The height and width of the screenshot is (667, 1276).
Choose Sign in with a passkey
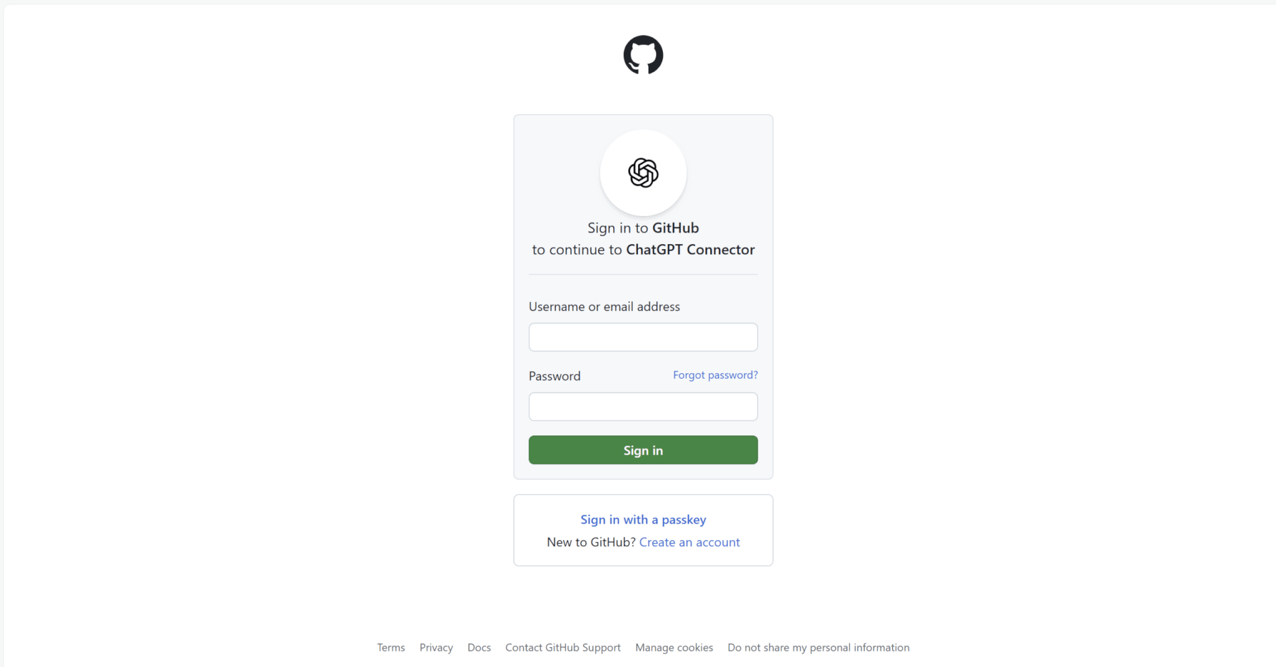643,519
